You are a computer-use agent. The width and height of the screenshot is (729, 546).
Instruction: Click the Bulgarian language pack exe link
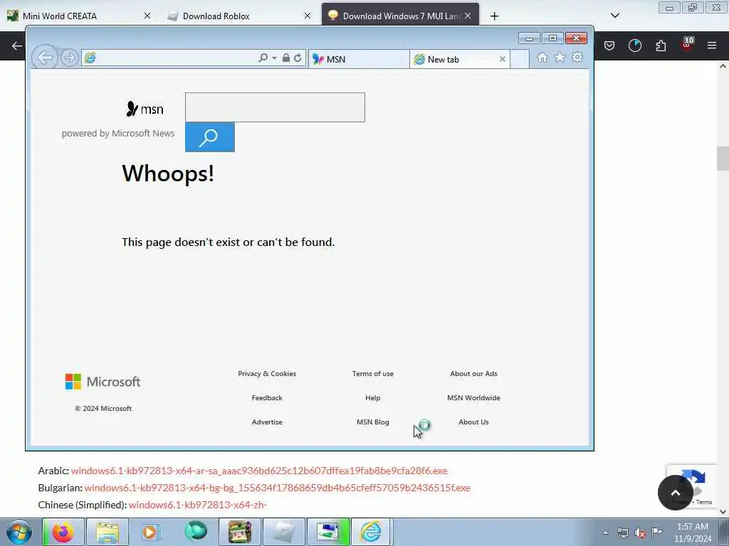tap(277, 488)
